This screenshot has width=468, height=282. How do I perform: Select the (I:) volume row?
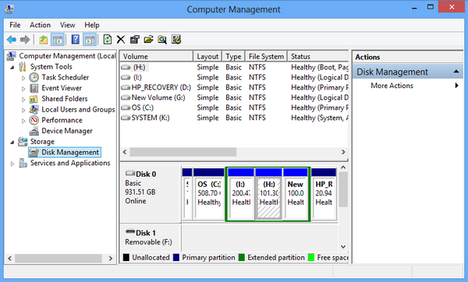click(234, 77)
